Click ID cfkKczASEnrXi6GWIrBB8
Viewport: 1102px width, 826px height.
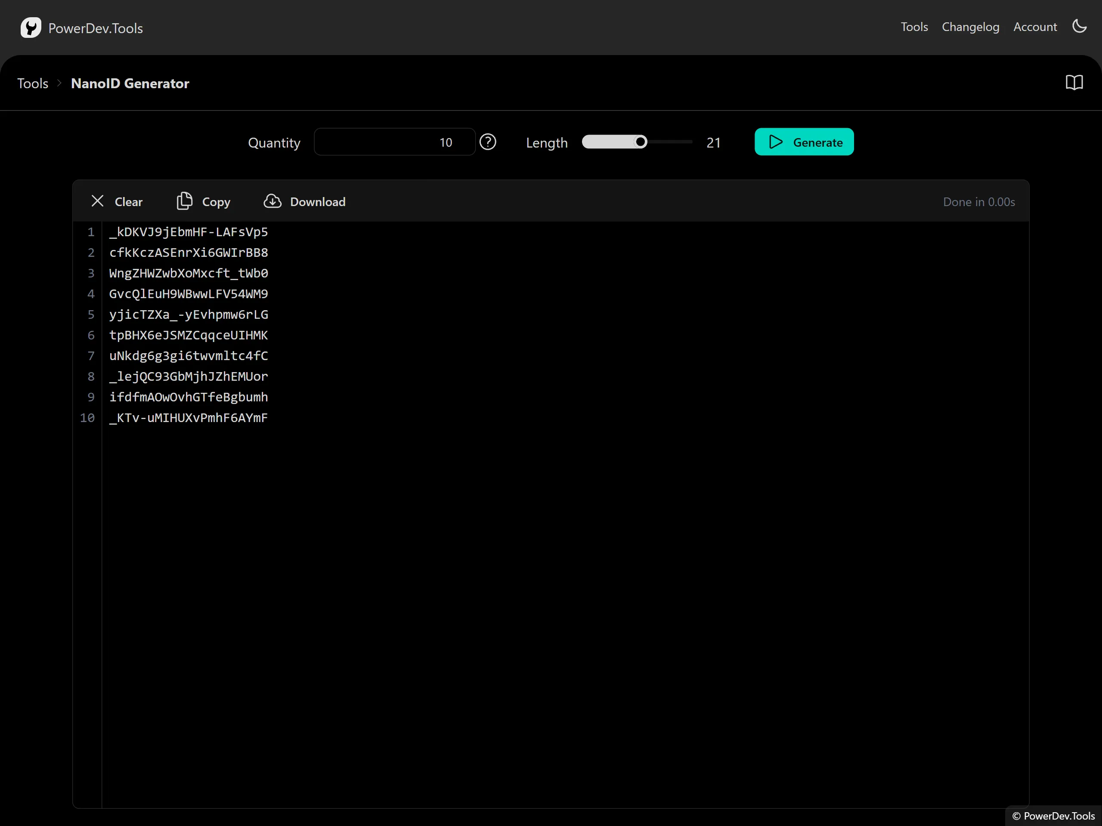coord(188,253)
